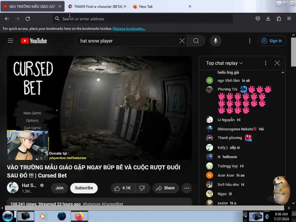Open the Extensions puzzle icon
This screenshot has height=222, width=296.
tap(279, 18)
